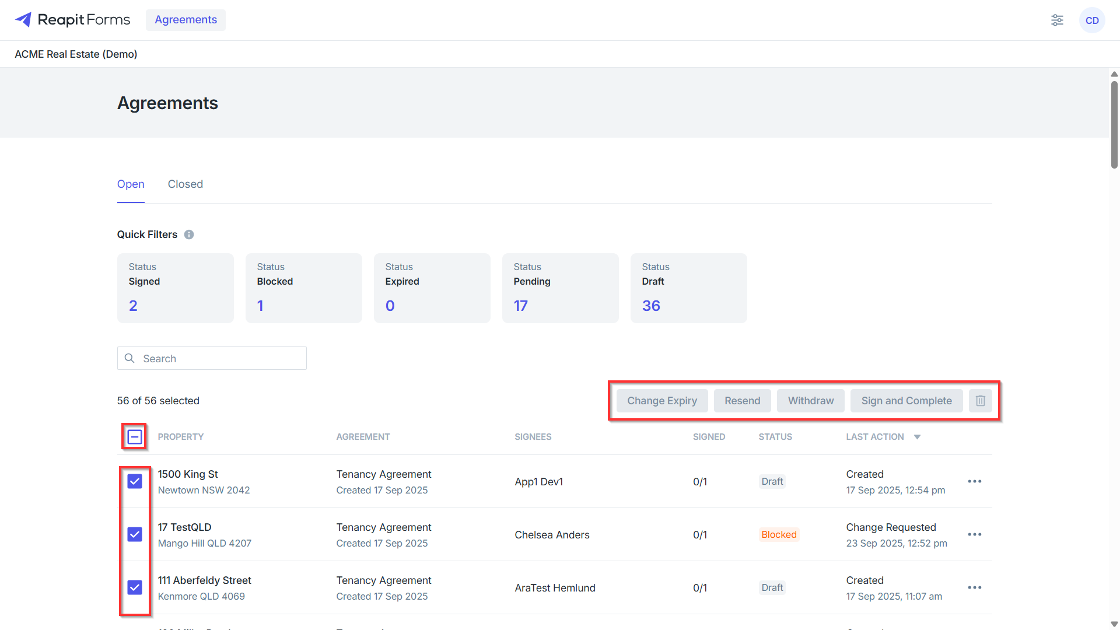
Task: Click the 56 of 56 selected text
Action: (x=158, y=401)
